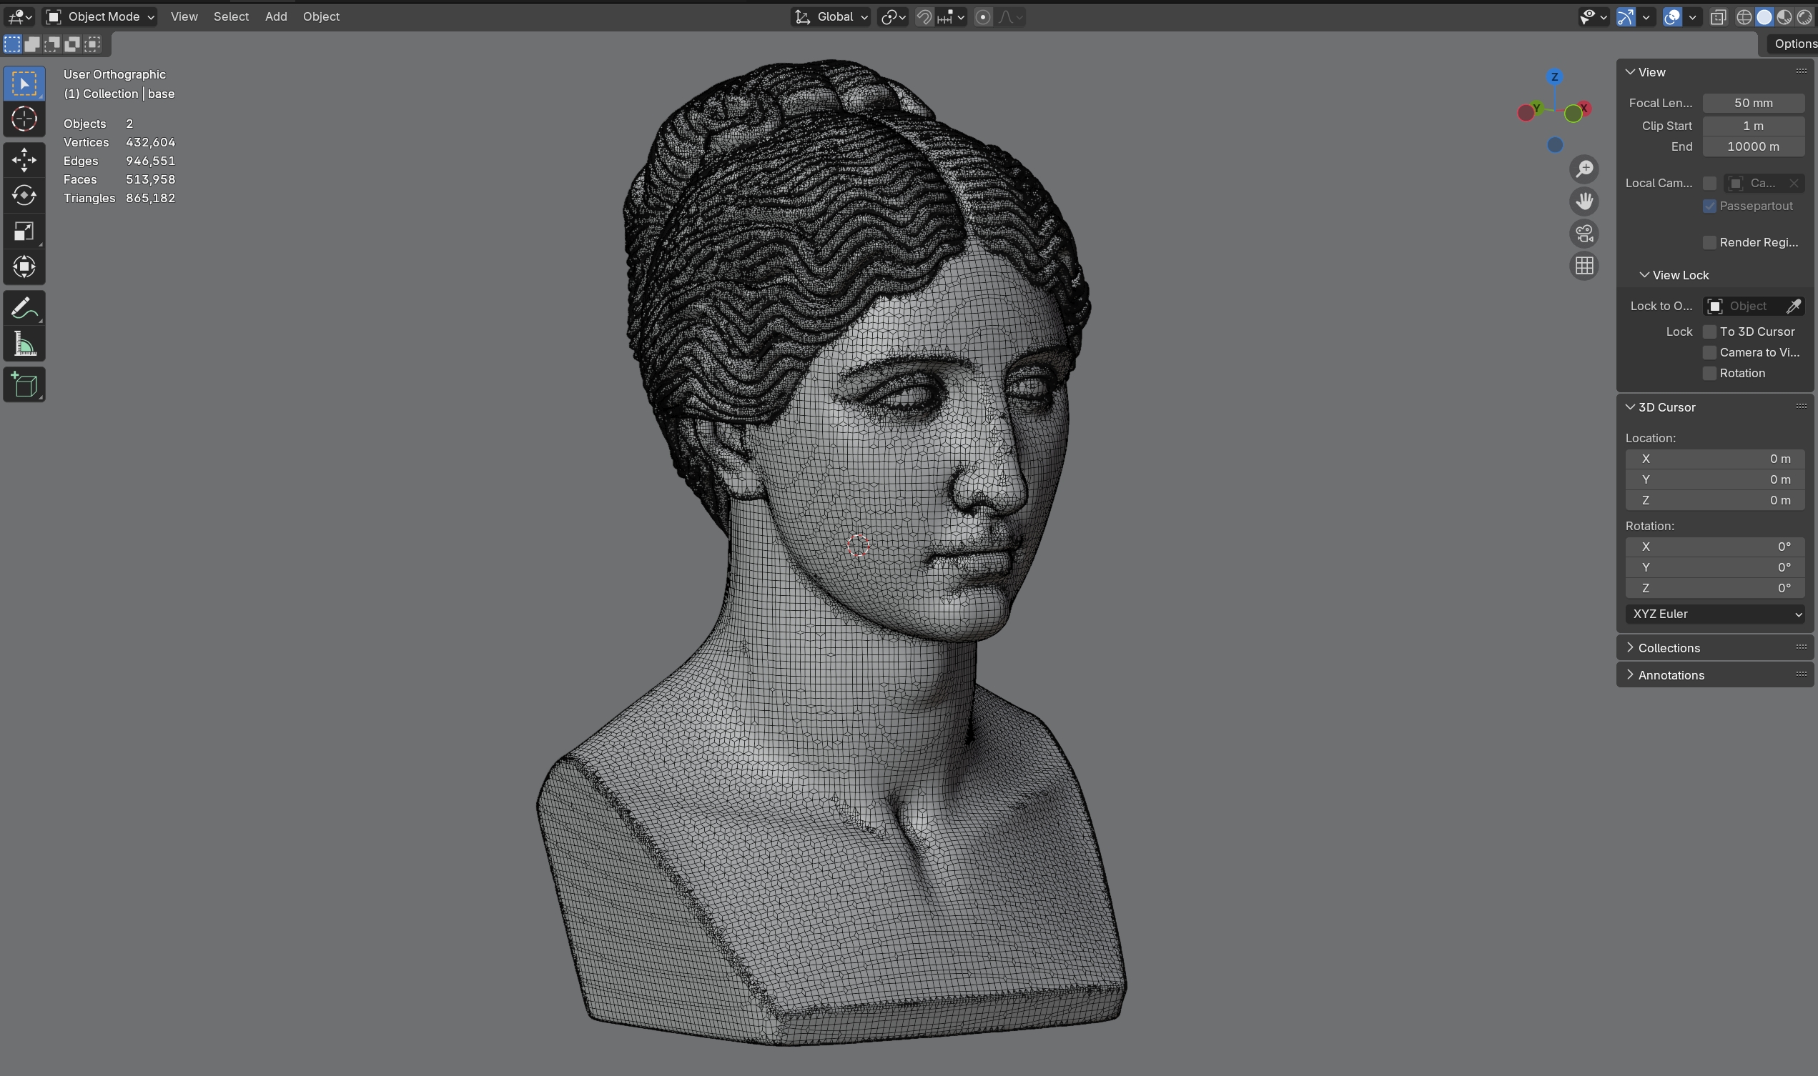Open the Object Mode dropdown
Image resolution: width=1818 pixels, height=1076 pixels.
click(100, 16)
